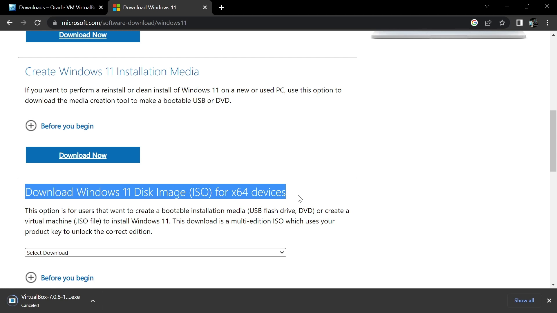Click Show all downloads
This screenshot has width=557, height=313.
[524, 301]
